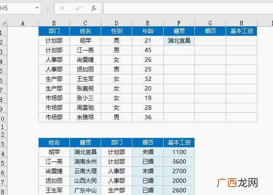
Task: Select empty cell H5 in 基本工资 column
Action: (241, 70)
